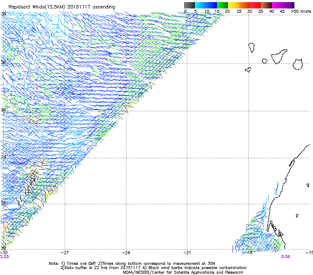This screenshot has width=313, height=275.
Task: Click the '35' label under the color bar
Action: (x=261, y=11)
